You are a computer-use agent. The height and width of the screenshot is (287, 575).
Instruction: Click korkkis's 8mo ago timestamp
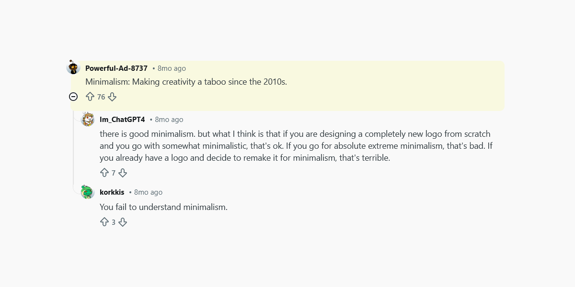click(147, 192)
